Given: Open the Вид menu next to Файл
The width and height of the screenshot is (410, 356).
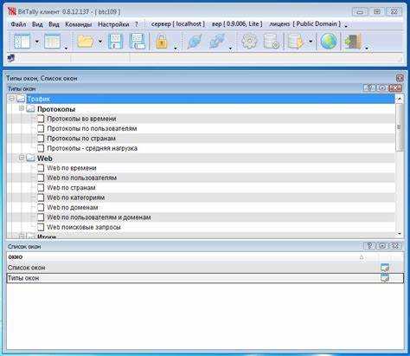Looking at the screenshot, I should [37, 24].
